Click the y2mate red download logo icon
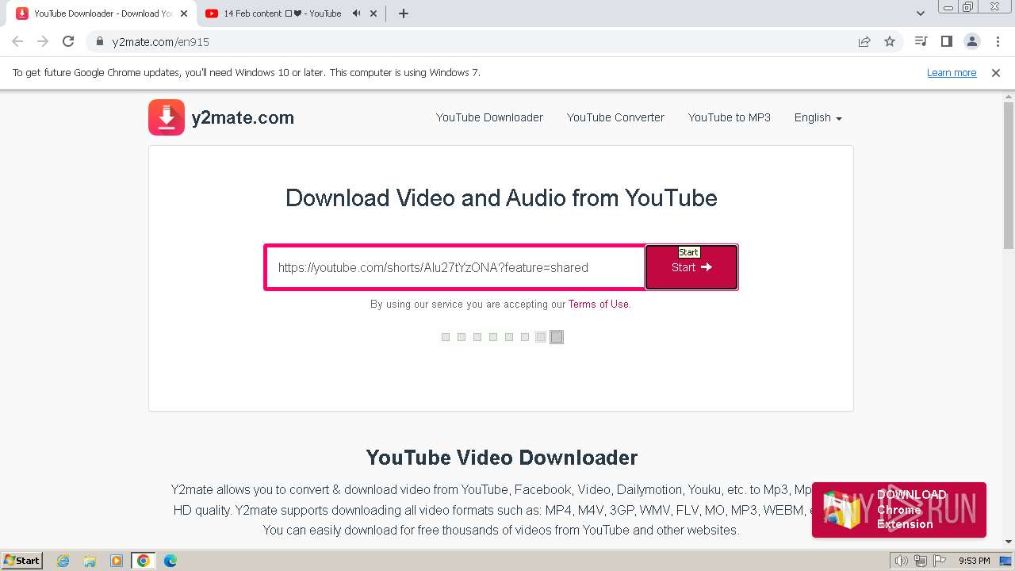 167,117
